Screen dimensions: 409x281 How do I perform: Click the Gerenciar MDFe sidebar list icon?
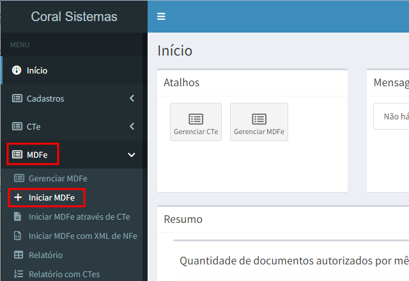[19, 178]
